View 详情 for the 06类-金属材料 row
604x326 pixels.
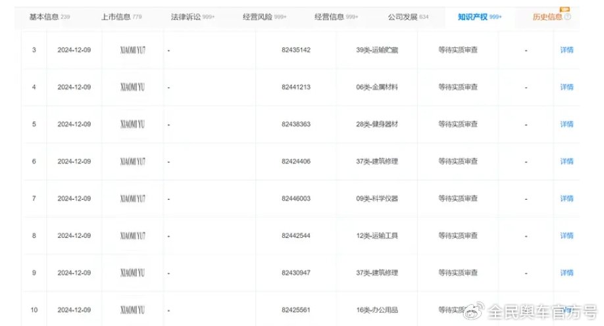[566, 87]
